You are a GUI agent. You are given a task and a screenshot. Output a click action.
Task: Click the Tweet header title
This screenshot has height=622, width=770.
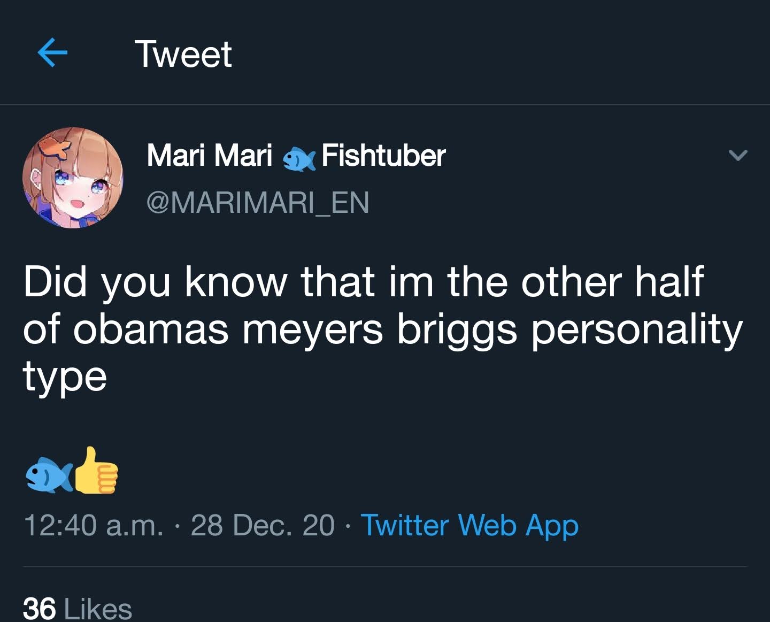pos(183,54)
